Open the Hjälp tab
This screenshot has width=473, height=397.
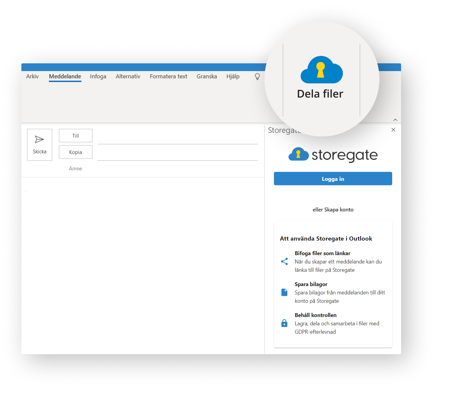click(x=233, y=76)
